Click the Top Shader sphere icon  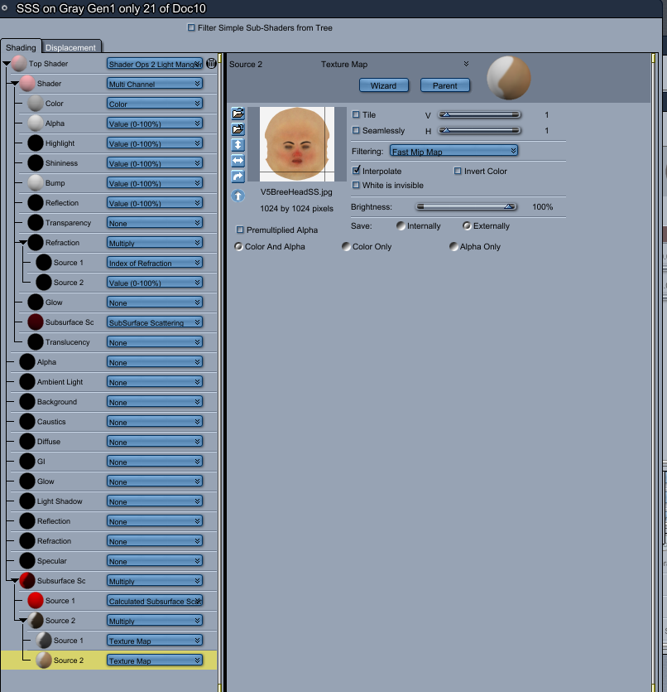coord(19,64)
